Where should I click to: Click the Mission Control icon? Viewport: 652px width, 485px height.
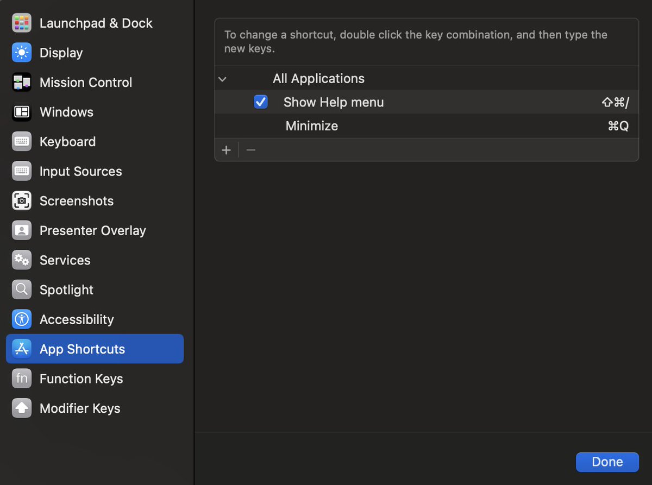[x=22, y=82]
